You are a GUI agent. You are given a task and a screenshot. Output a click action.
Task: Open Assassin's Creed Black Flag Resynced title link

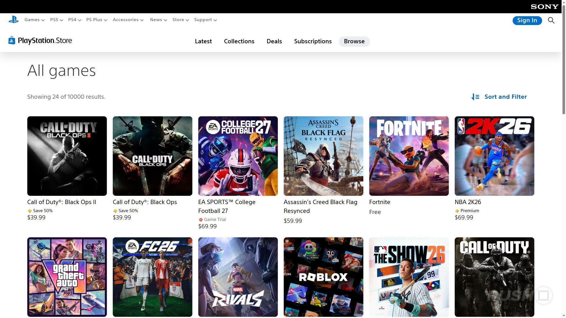point(320,206)
